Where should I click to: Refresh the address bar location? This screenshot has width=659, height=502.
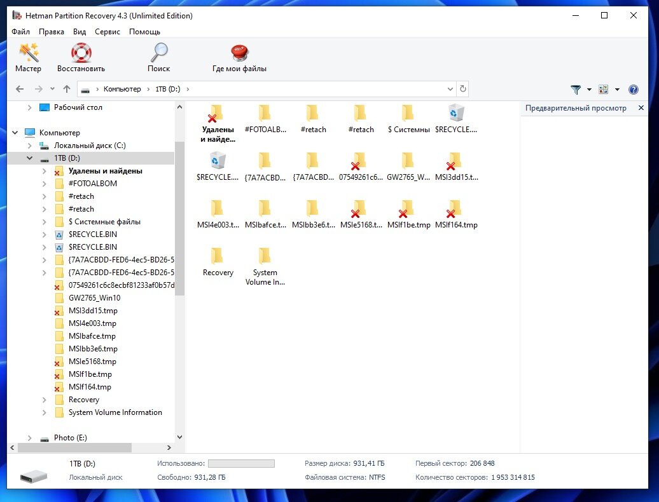(462, 89)
